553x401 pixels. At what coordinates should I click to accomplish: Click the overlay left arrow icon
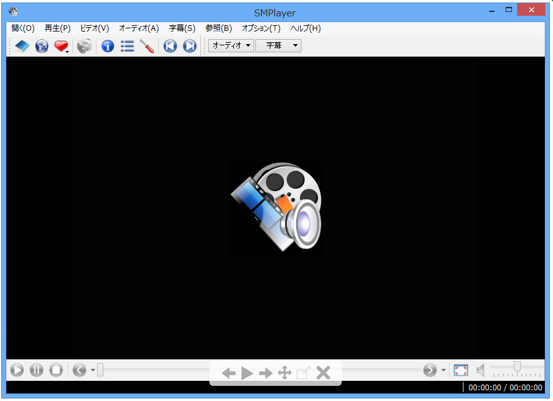pos(228,373)
